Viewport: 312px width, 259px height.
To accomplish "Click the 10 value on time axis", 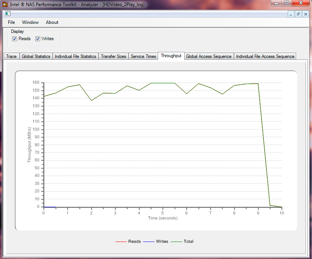I will coord(282,213).
